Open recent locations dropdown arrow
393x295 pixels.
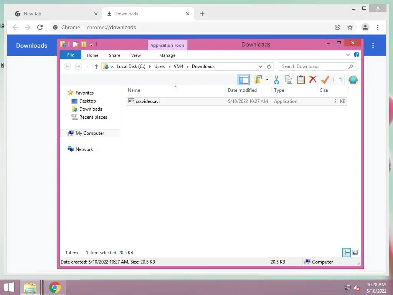tap(88, 66)
